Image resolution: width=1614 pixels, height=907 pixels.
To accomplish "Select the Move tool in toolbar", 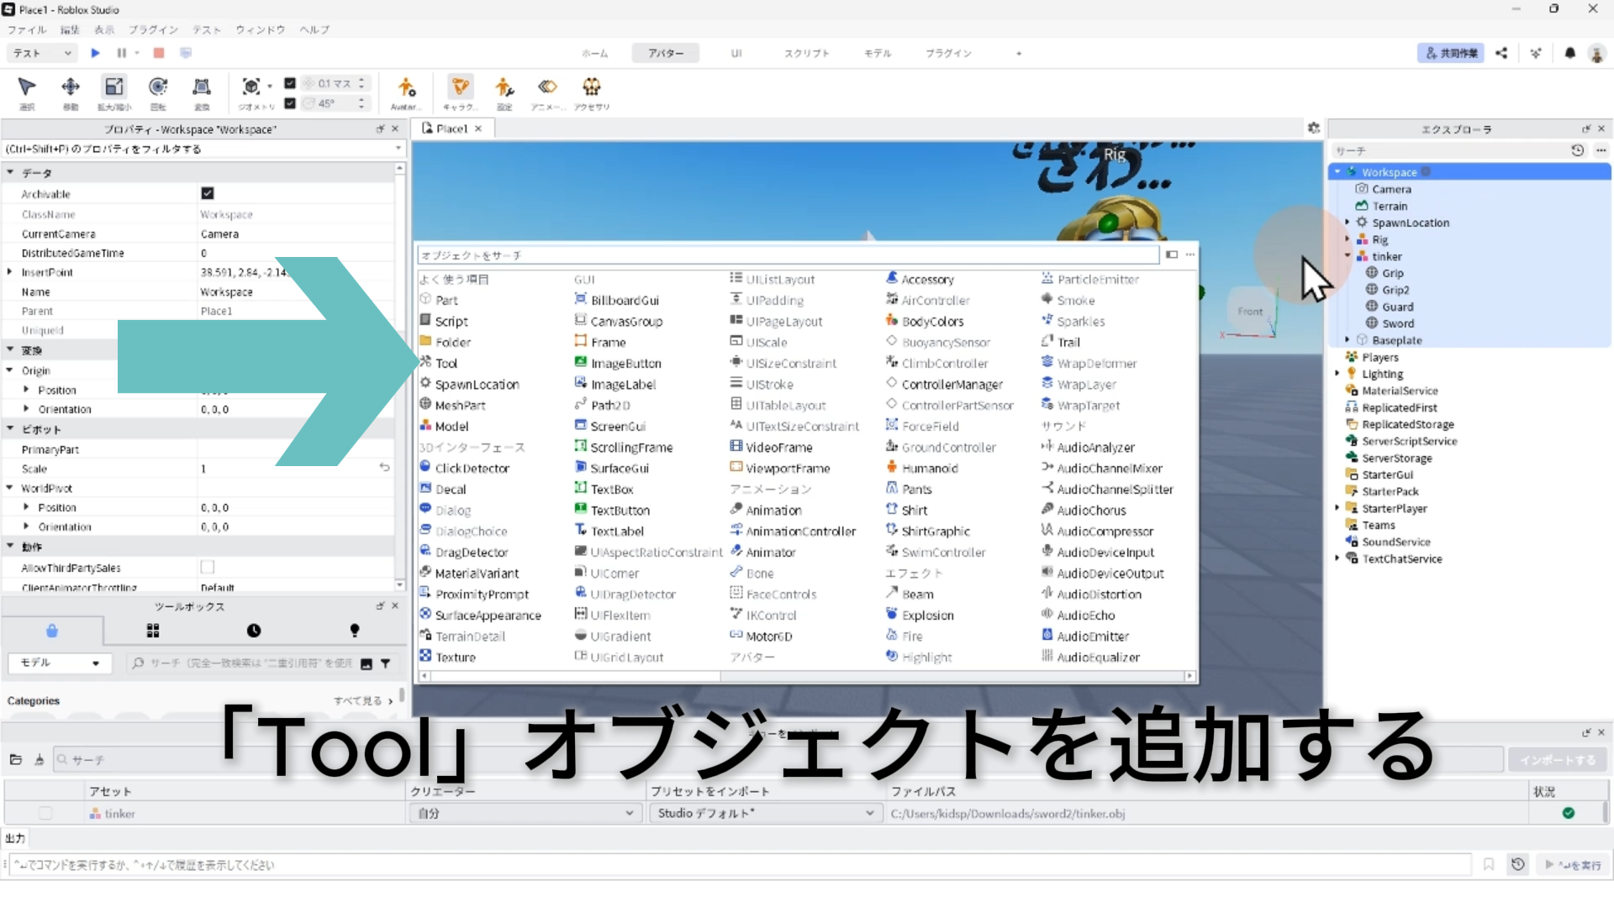I will pyautogui.click(x=71, y=87).
